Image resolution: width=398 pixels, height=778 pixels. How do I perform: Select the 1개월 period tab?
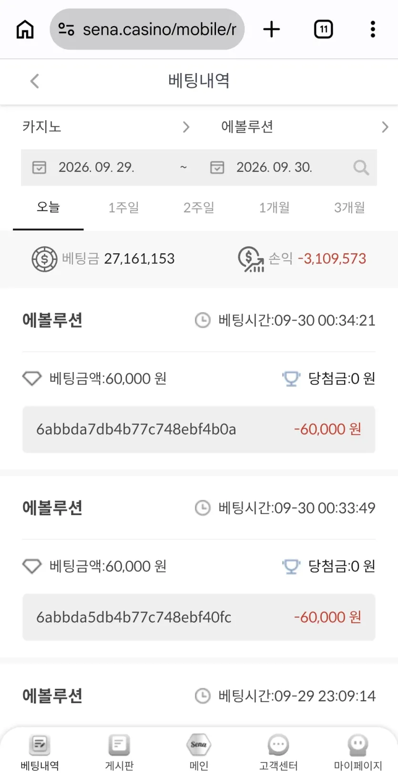(x=274, y=207)
